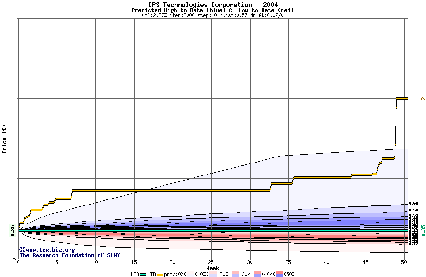The width and height of the screenshot is (426, 277).
Task: Select the cyan LTD legend swatch
Action: [143, 275]
